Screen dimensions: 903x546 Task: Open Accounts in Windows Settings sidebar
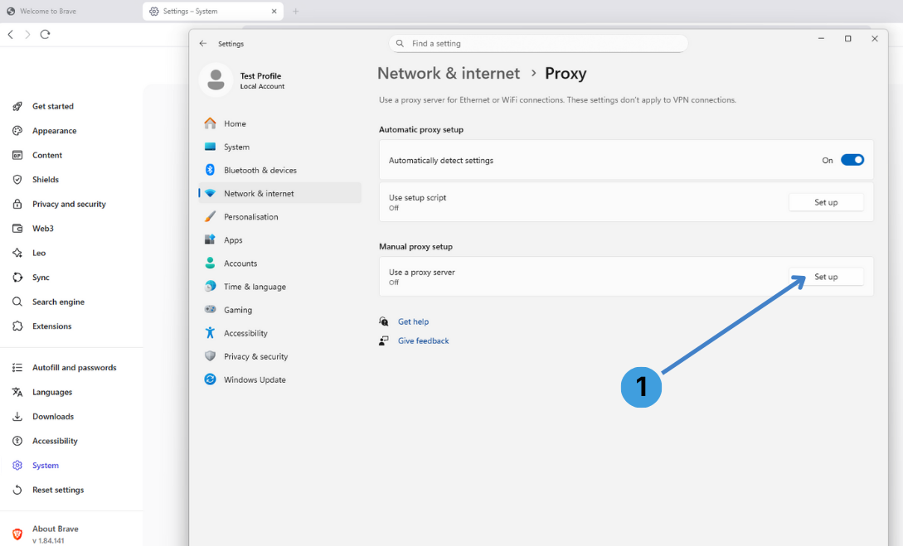280,263
